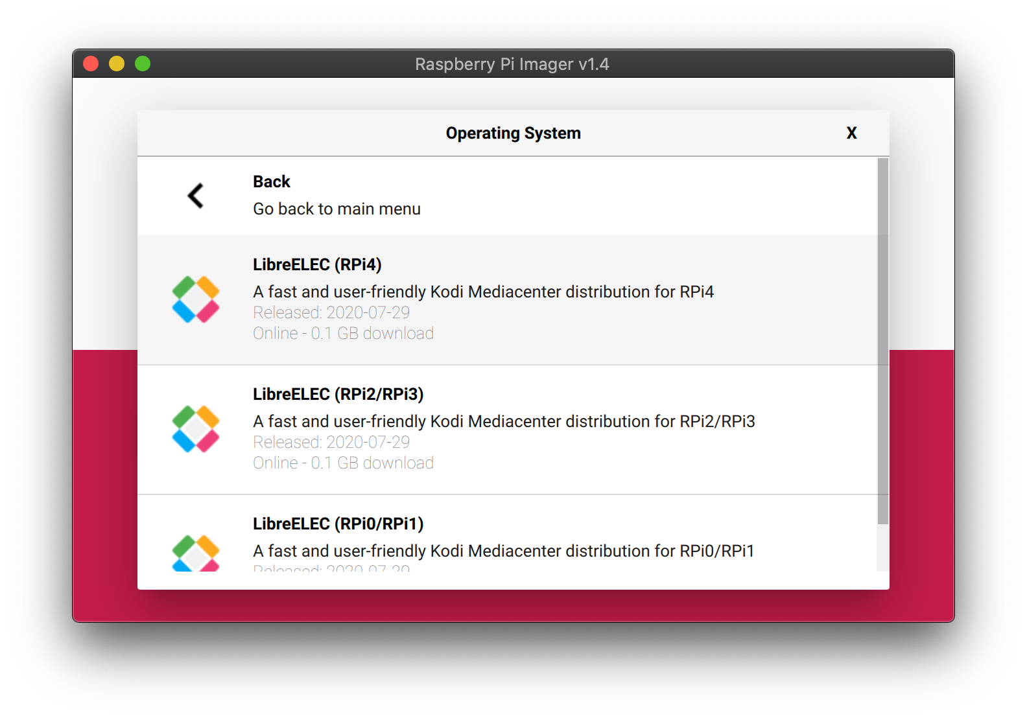Viewport: 1027px width, 718px height.
Task: Click the 'Operating System' dialog heading
Action: (x=513, y=133)
